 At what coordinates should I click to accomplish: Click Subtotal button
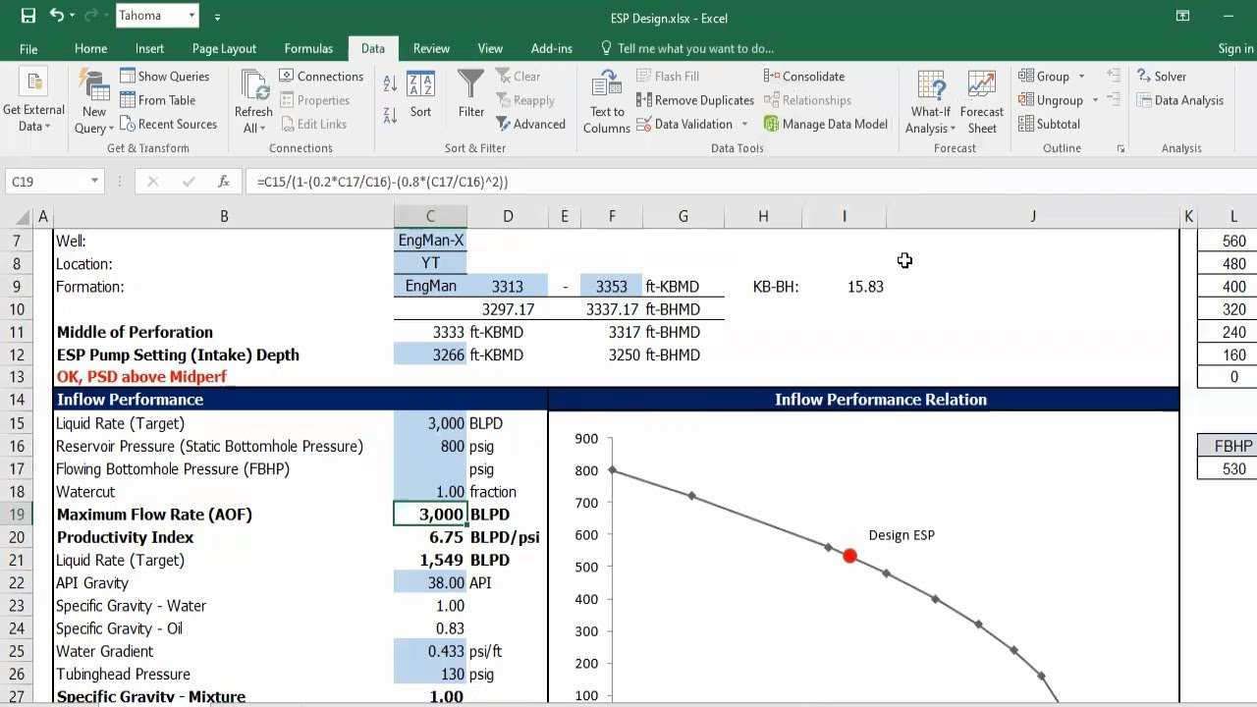click(1049, 124)
